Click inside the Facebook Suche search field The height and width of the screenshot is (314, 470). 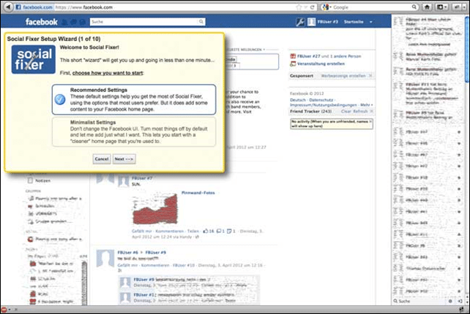144,21
